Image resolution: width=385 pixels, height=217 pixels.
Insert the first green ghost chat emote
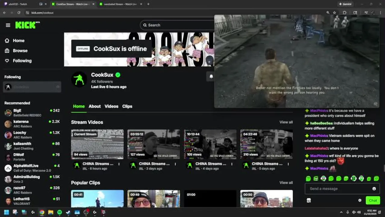pyautogui.click(x=308, y=178)
